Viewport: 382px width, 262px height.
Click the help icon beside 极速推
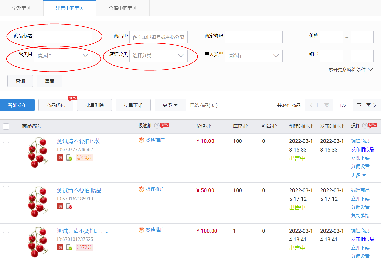coord(157,126)
